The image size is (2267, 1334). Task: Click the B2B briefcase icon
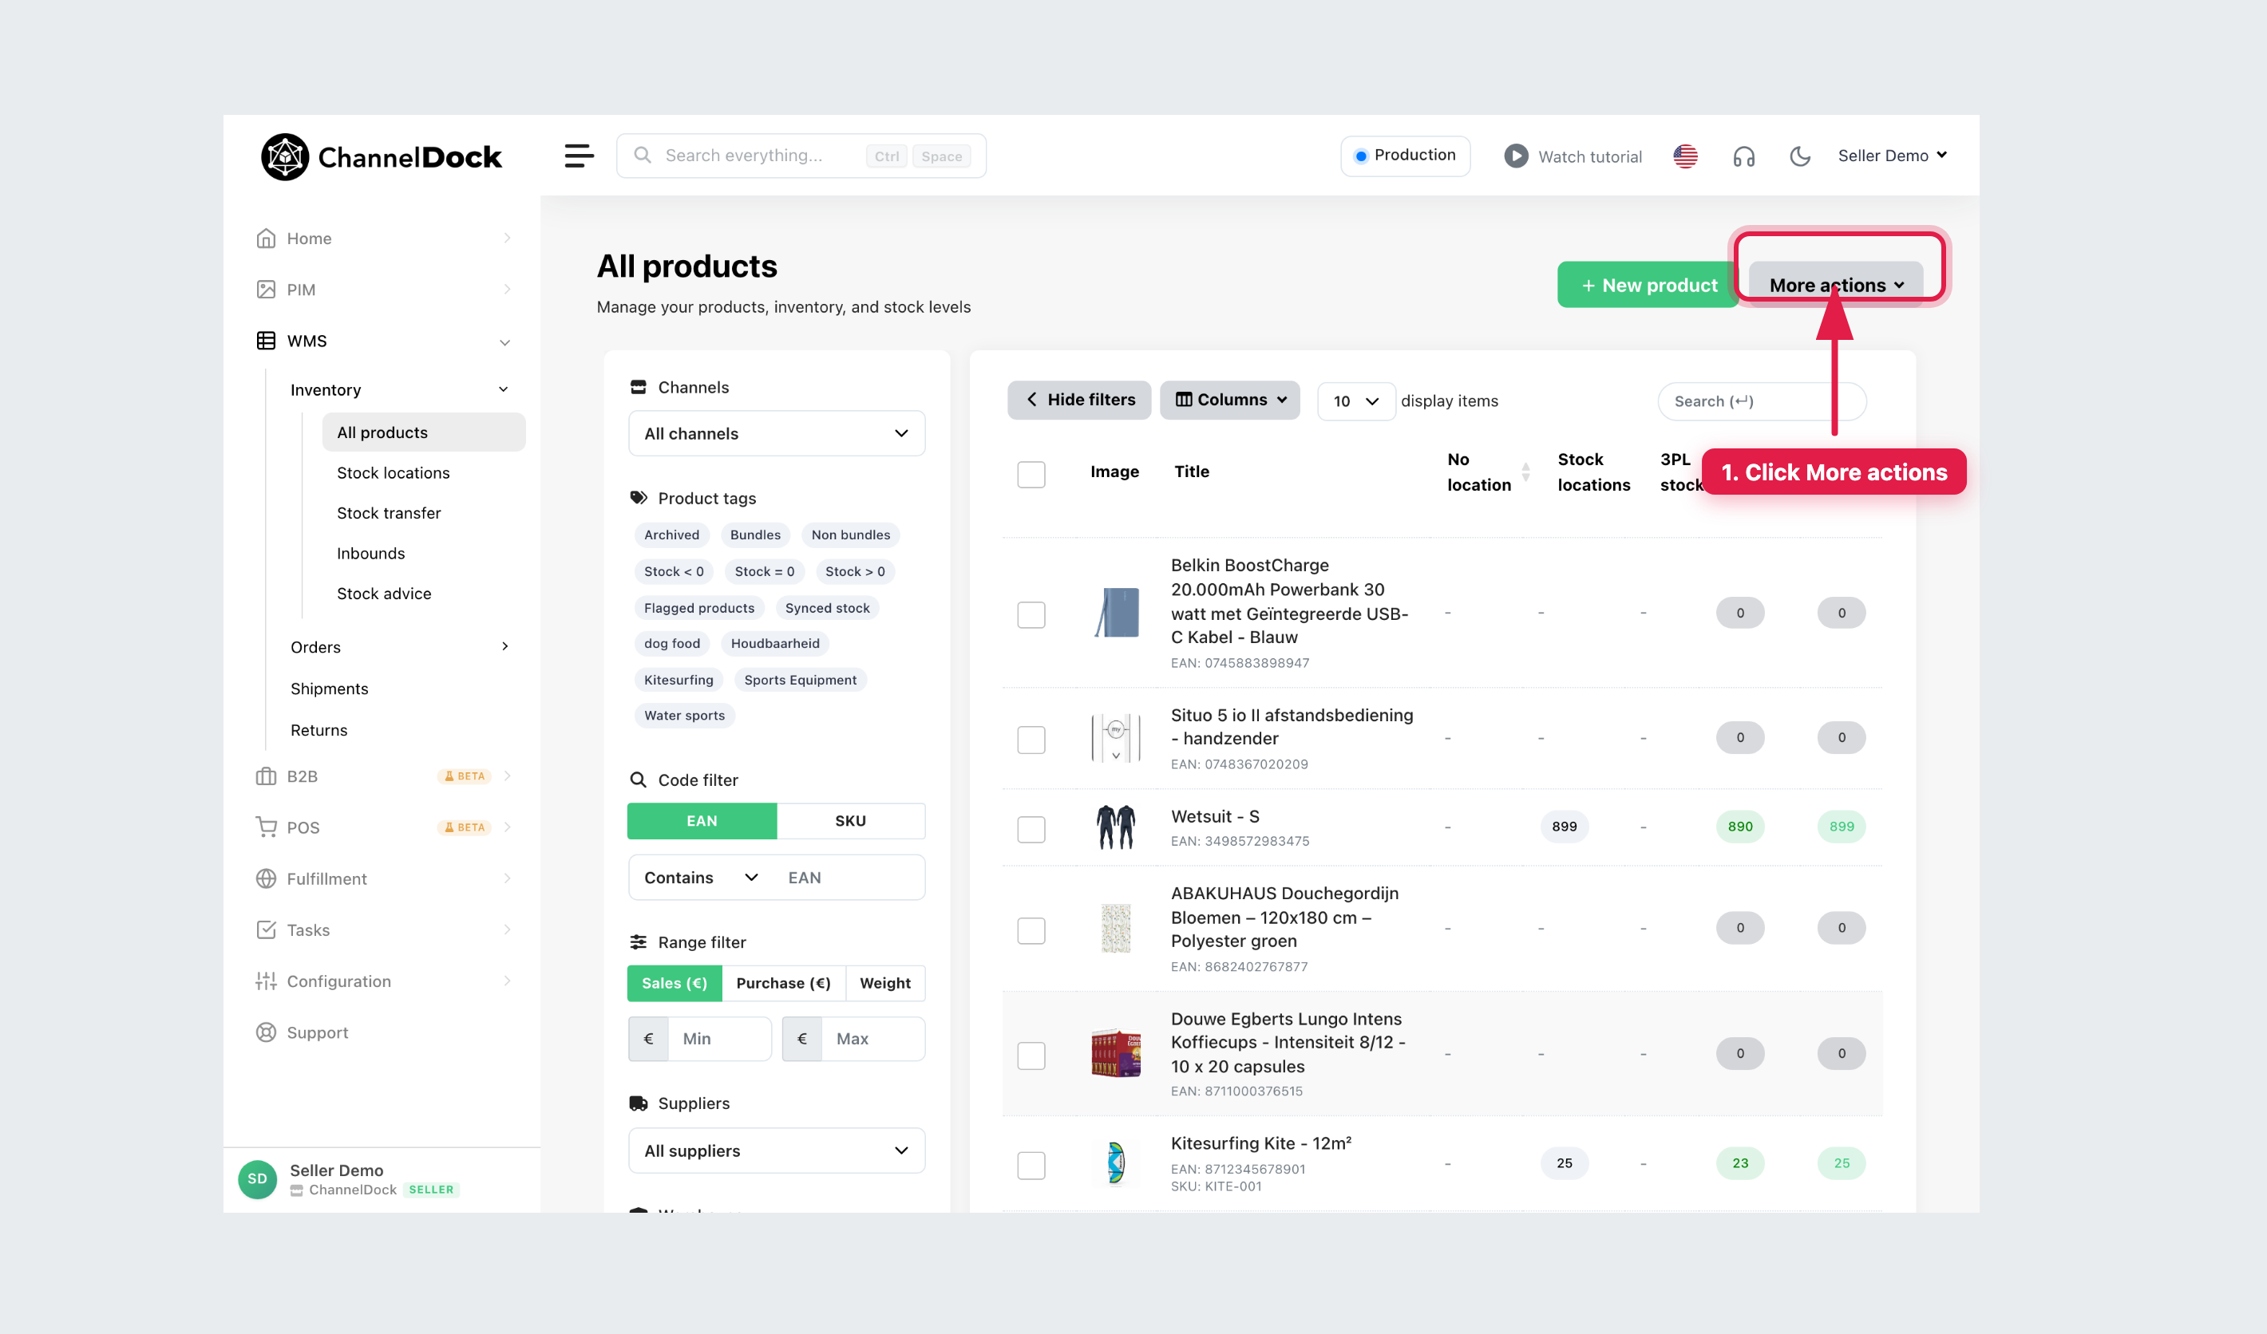[x=267, y=776]
